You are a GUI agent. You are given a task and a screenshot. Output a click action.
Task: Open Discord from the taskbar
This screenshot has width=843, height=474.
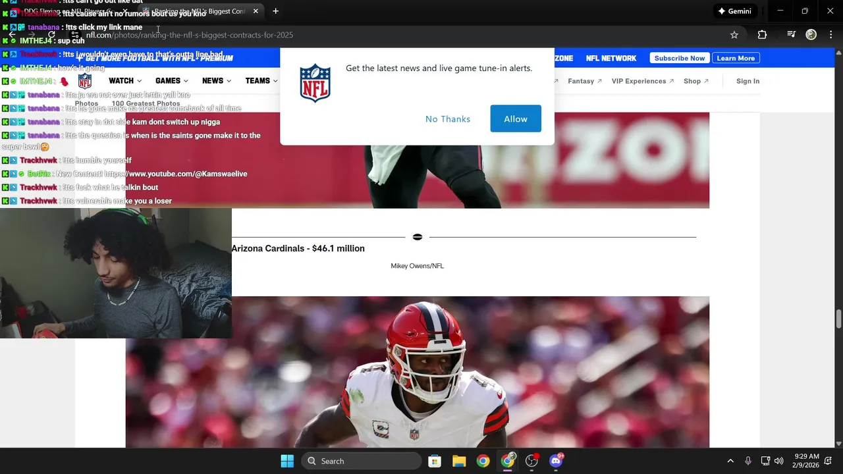tap(556, 461)
